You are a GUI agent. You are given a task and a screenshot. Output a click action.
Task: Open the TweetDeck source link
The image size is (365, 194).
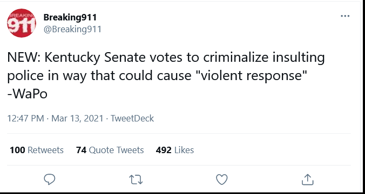coord(132,118)
